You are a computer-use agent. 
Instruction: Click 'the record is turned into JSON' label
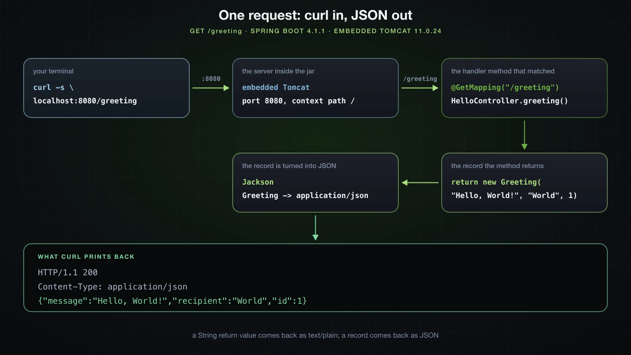pos(289,166)
